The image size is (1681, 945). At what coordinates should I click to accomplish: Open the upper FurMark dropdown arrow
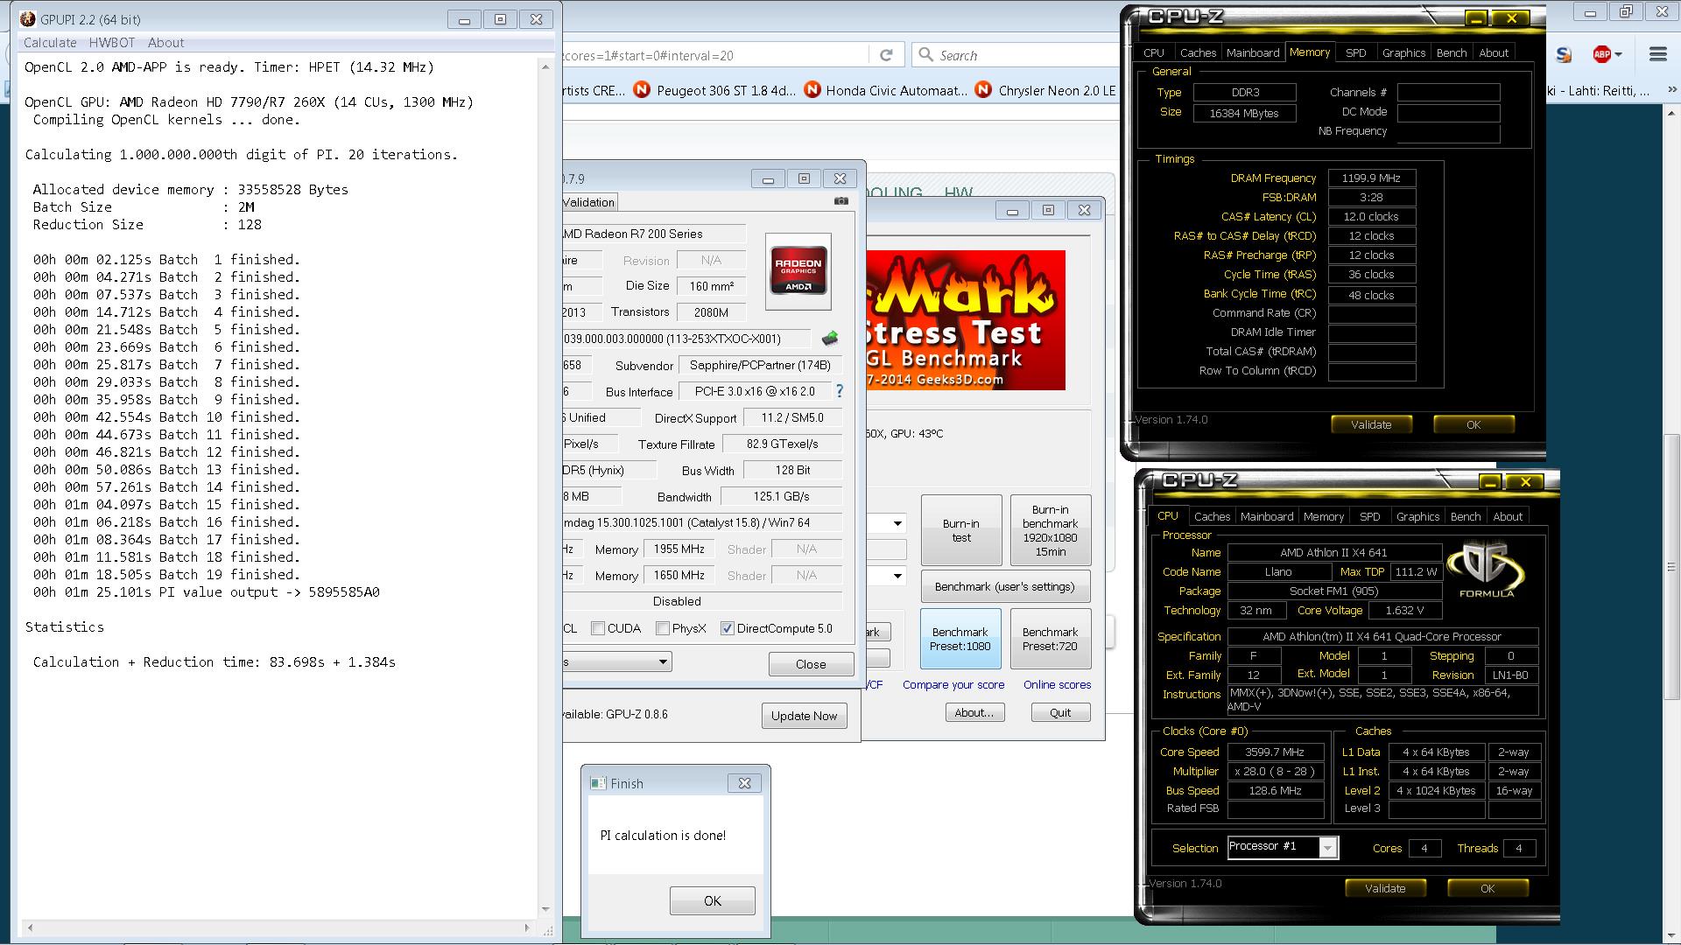click(897, 524)
